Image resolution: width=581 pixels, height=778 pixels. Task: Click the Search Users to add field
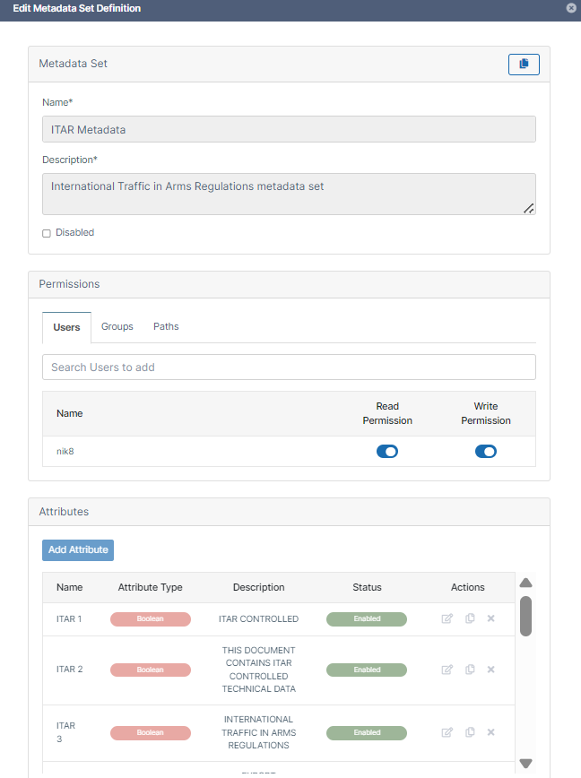point(289,367)
